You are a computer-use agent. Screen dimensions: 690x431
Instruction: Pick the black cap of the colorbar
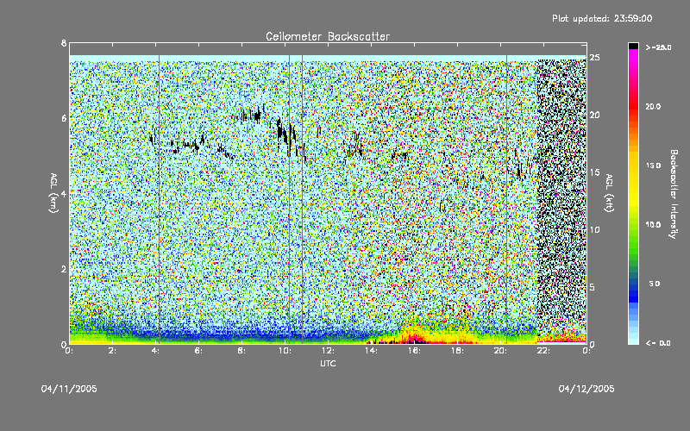point(633,46)
